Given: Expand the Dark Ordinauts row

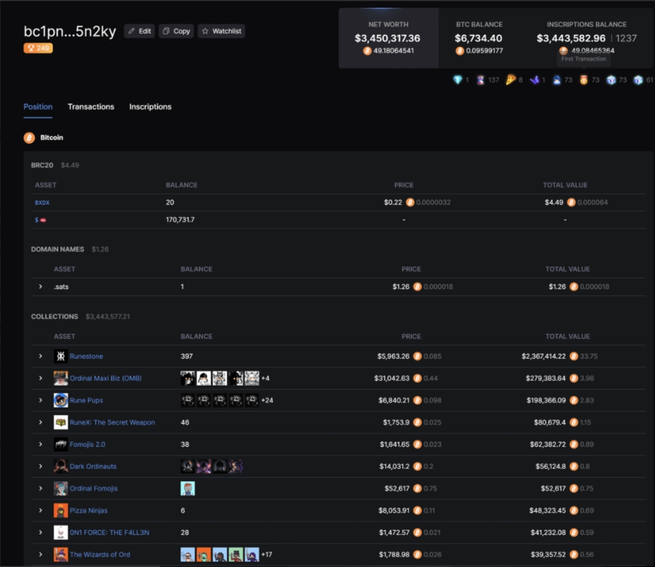Looking at the screenshot, I should pyautogui.click(x=40, y=467).
